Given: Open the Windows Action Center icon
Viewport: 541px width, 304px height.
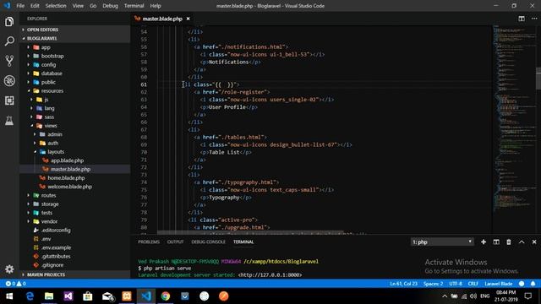Looking at the screenshot, I should tap(528, 296).
